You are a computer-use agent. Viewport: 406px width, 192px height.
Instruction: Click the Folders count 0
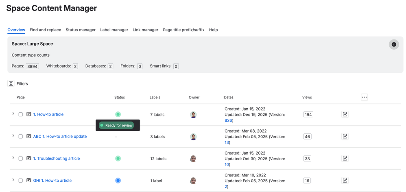(x=140, y=66)
